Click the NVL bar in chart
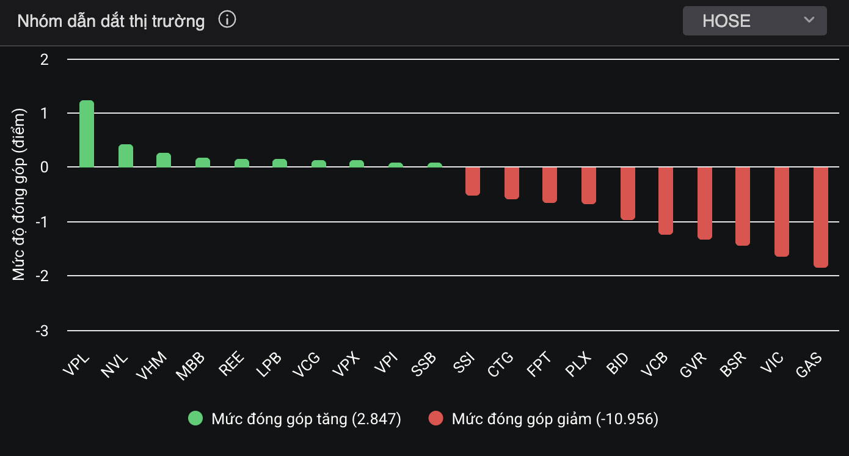This screenshot has width=849, height=456. 126,156
